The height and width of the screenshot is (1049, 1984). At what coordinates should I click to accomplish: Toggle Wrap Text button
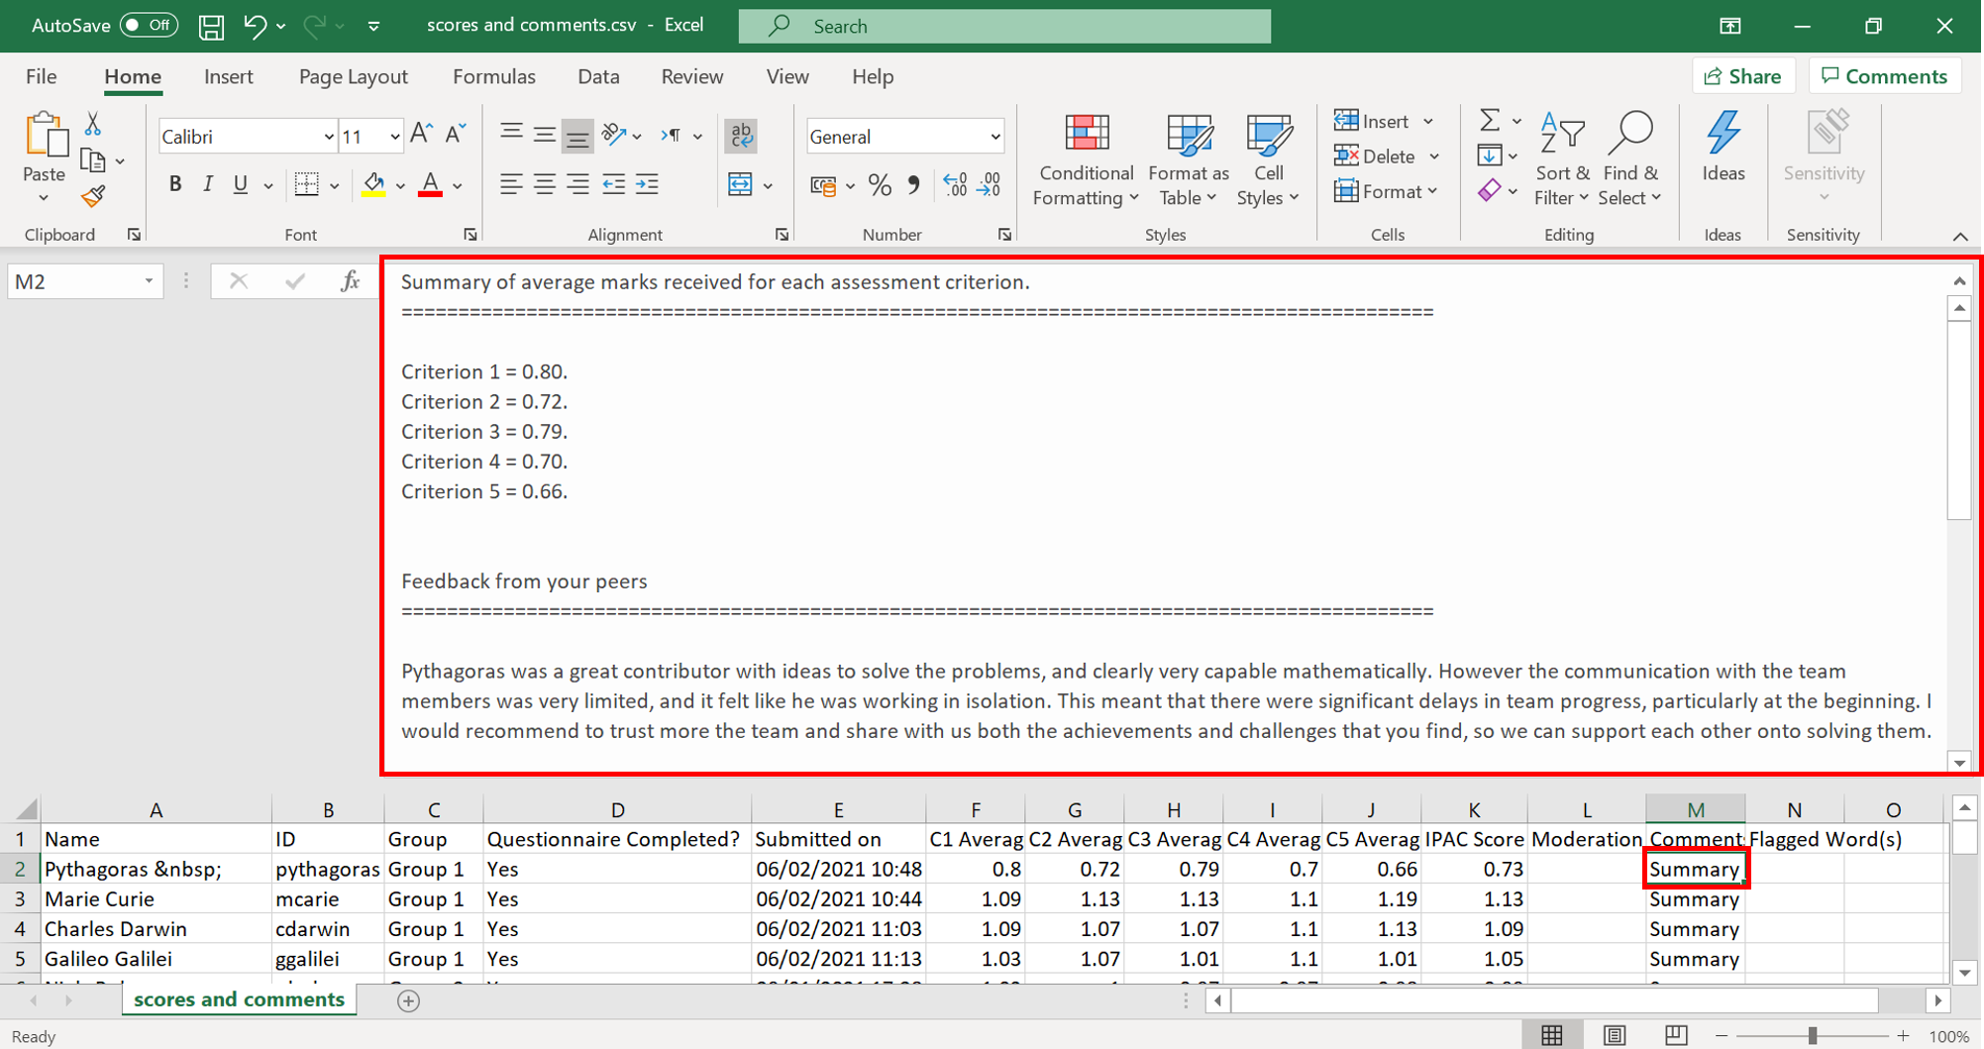(x=741, y=136)
